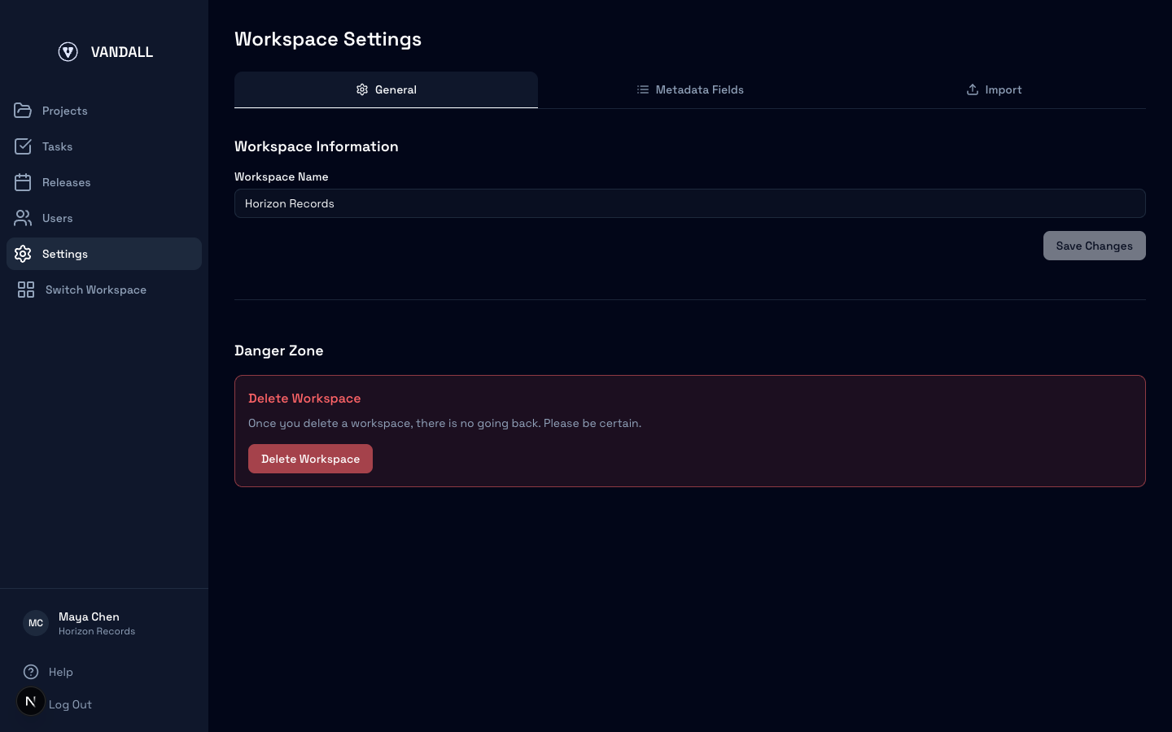Click the no going back warning text
Viewport: 1172px width, 732px height.
point(444,423)
